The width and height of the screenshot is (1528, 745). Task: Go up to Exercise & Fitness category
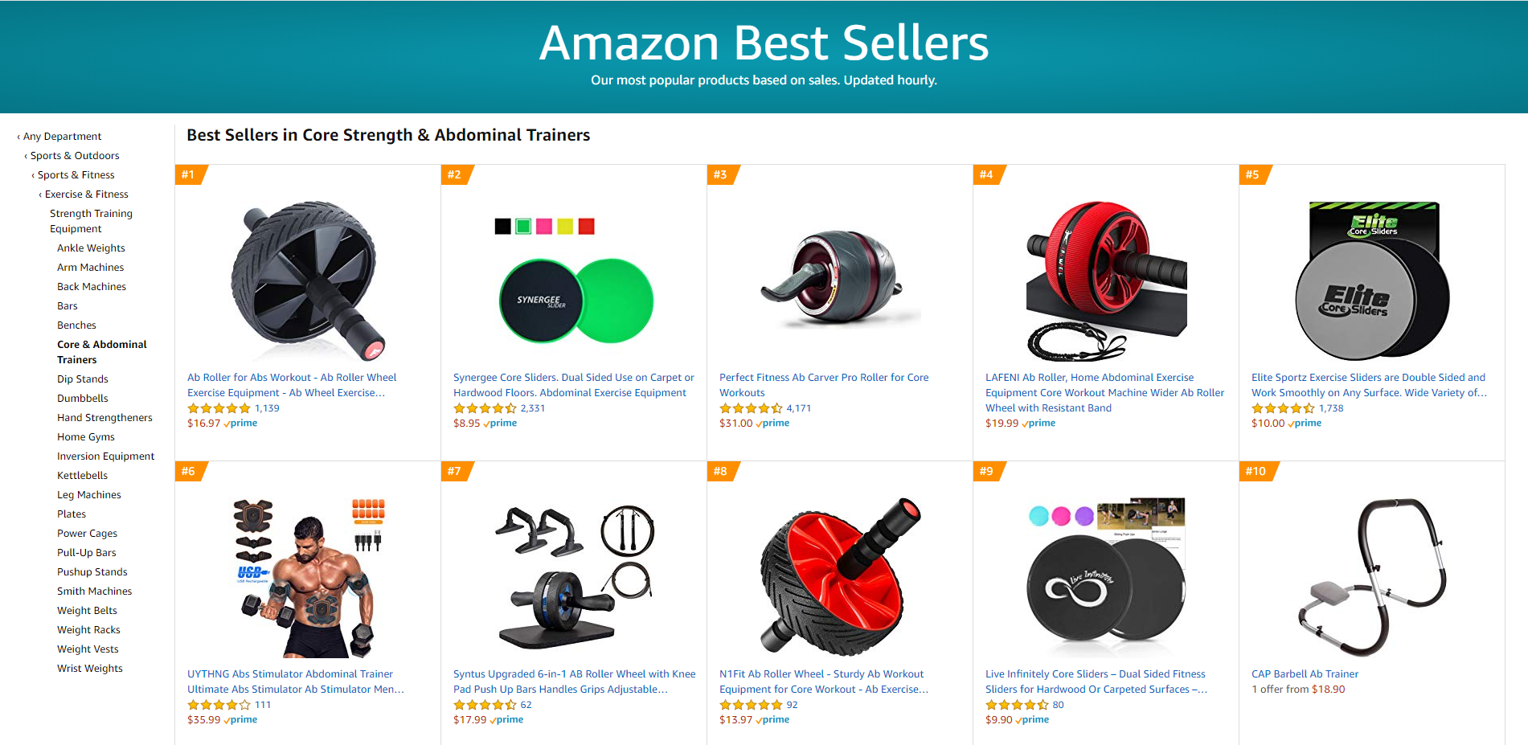click(86, 194)
